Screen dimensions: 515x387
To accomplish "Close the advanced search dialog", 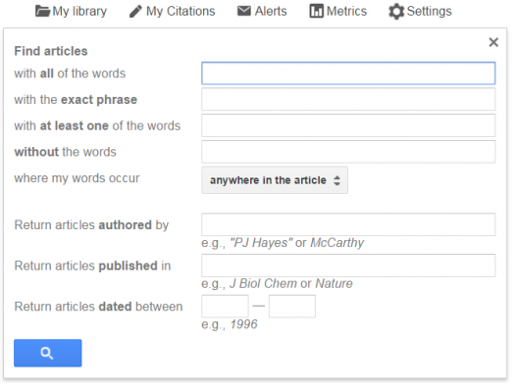I will pyautogui.click(x=493, y=42).
